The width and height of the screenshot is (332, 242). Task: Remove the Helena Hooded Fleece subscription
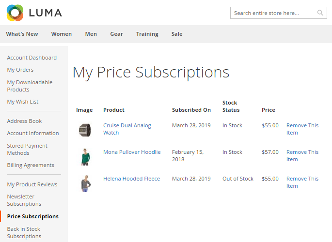(302, 182)
